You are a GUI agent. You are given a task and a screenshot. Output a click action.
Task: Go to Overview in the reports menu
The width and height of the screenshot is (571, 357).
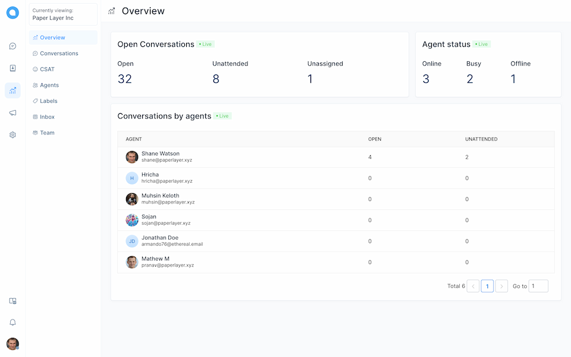coord(63,37)
